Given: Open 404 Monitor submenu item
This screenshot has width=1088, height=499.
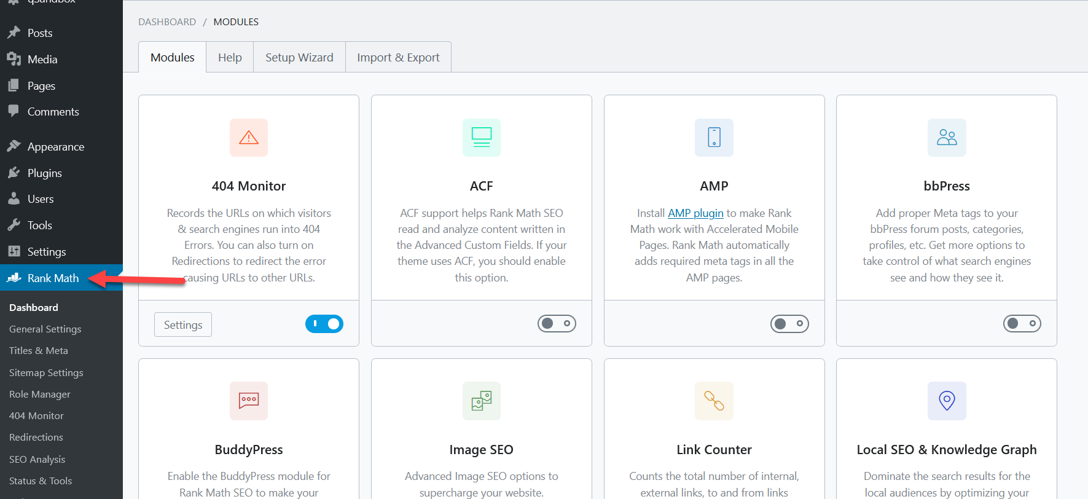Looking at the screenshot, I should (x=36, y=415).
